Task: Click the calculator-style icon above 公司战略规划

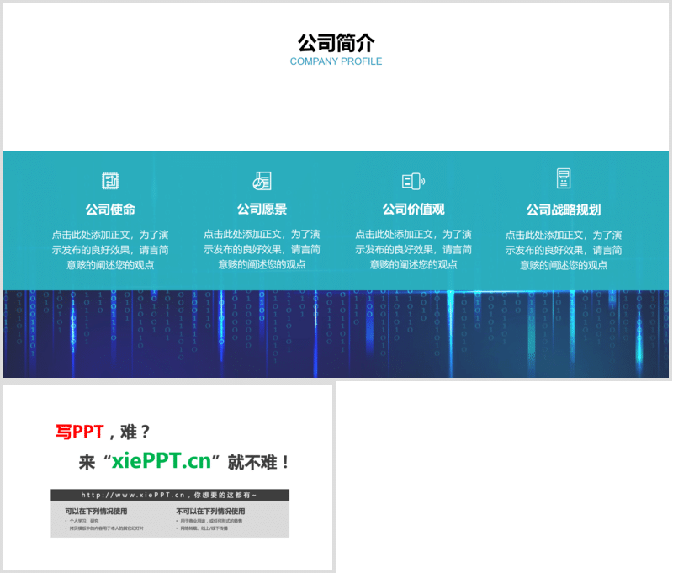Action: click(564, 178)
